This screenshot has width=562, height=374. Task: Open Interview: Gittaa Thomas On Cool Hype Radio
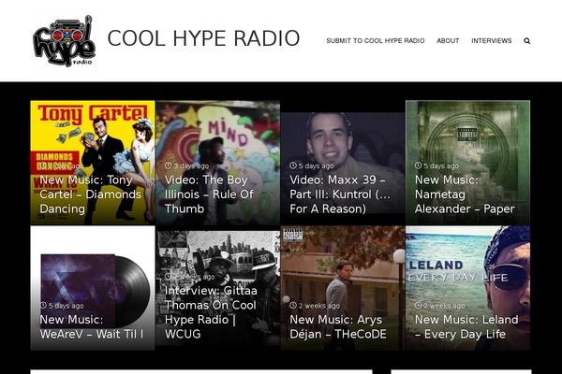(211, 312)
